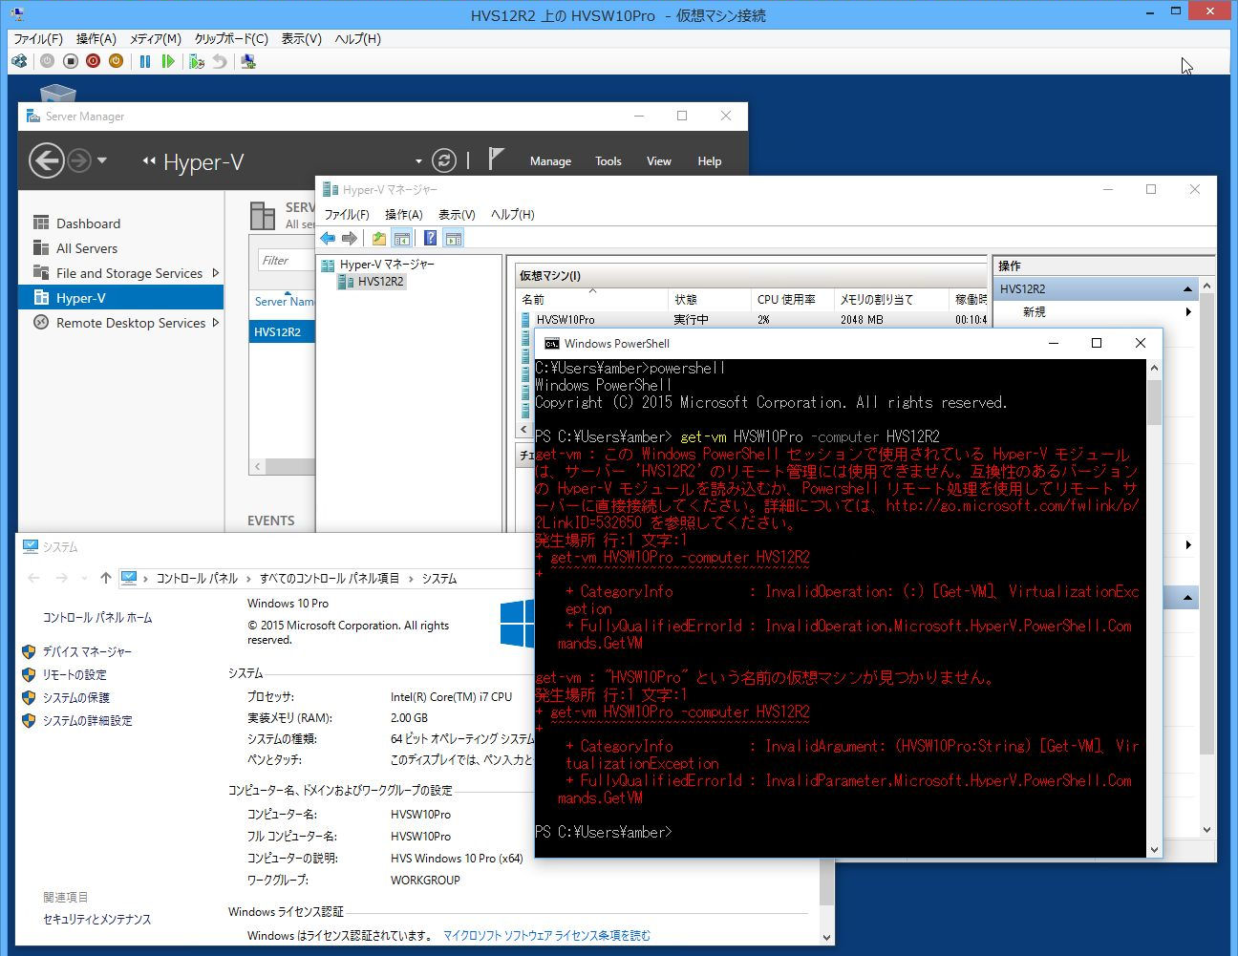Sort by CPU 使用率 column header
This screenshot has height=956, width=1238.
(792, 299)
